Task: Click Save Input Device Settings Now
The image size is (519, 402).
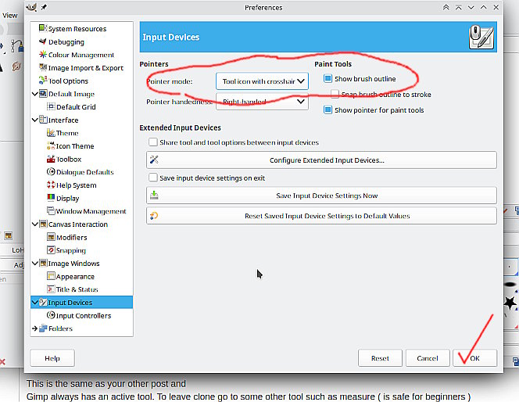Action: pyautogui.click(x=321, y=196)
